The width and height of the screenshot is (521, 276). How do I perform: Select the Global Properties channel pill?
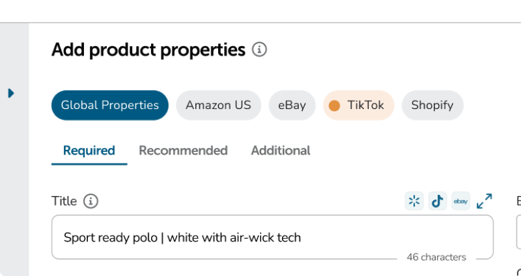point(109,105)
